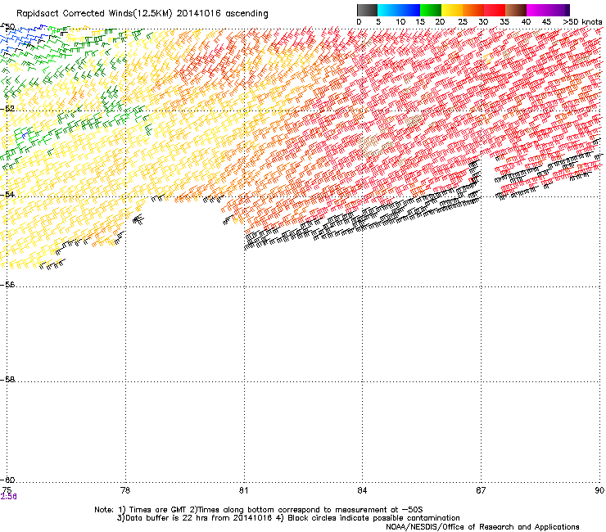606x532 pixels.
Task: Click the yellow 20-25 knots legend segment
Action: pyautogui.click(x=452, y=10)
